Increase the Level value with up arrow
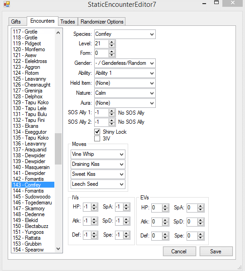245x271 pixels. pyautogui.click(x=112, y=42)
